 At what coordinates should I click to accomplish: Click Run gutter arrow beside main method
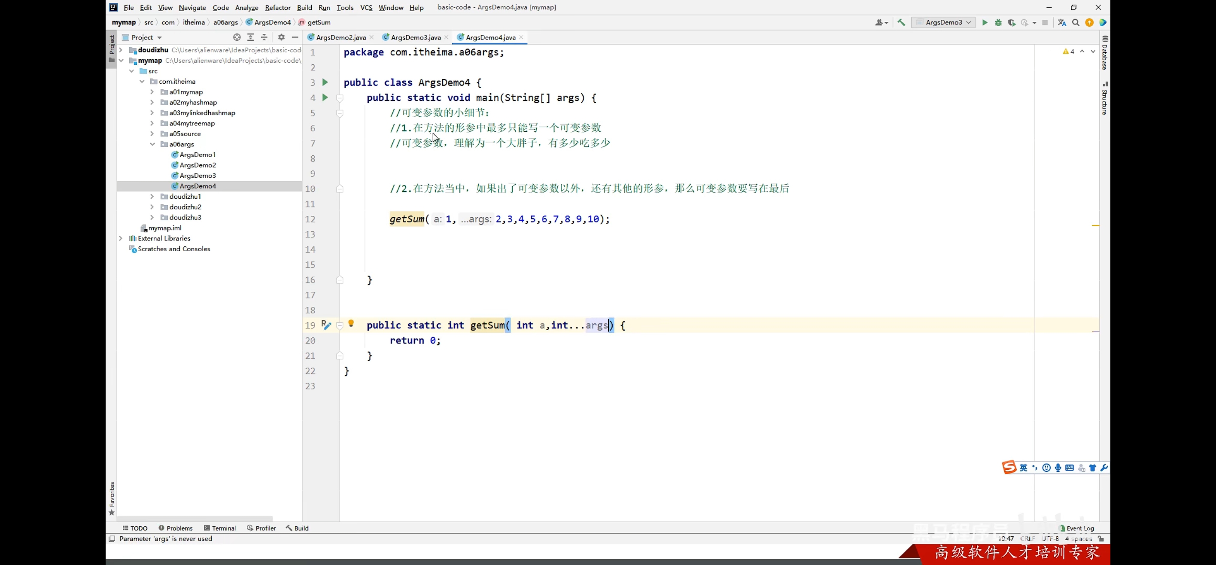point(325,97)
